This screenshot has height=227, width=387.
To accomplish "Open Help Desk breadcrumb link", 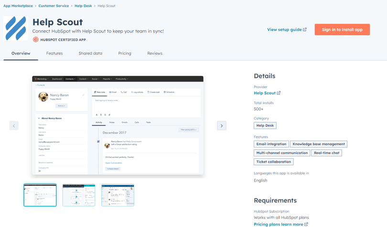I will (83, 6).
